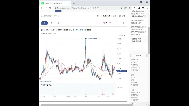Toggle the Chrome side panel icon
The image size is (189, 106).
[139, 8]
